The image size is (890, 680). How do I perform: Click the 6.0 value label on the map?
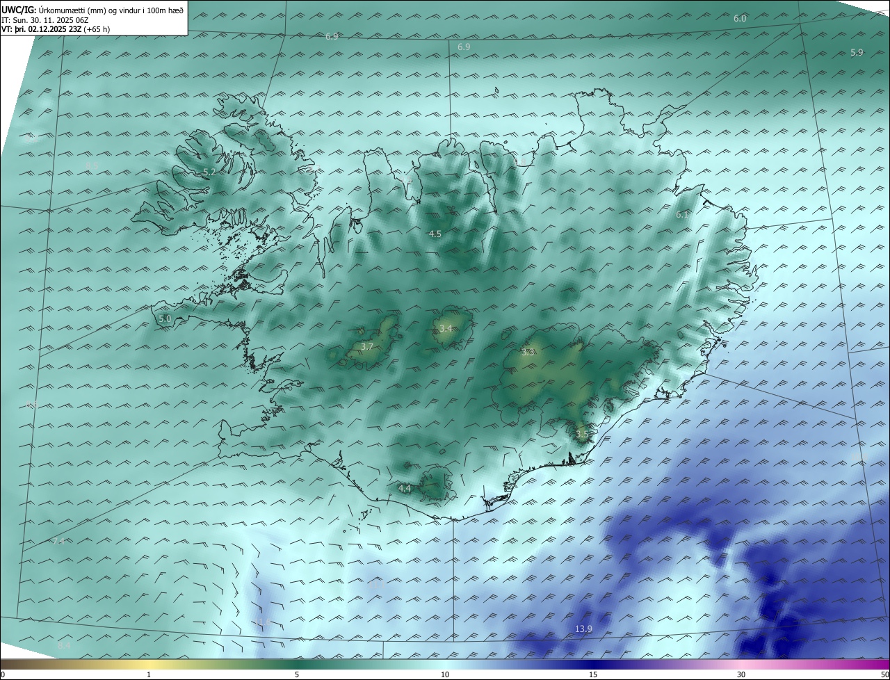[740, 18]
